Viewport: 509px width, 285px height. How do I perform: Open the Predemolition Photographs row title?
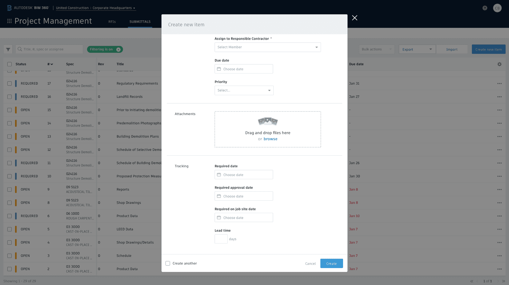139,123
